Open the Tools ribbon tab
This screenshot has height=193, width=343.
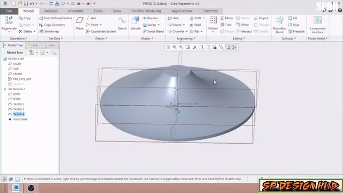pyautogui.click(x=98, y=11)
